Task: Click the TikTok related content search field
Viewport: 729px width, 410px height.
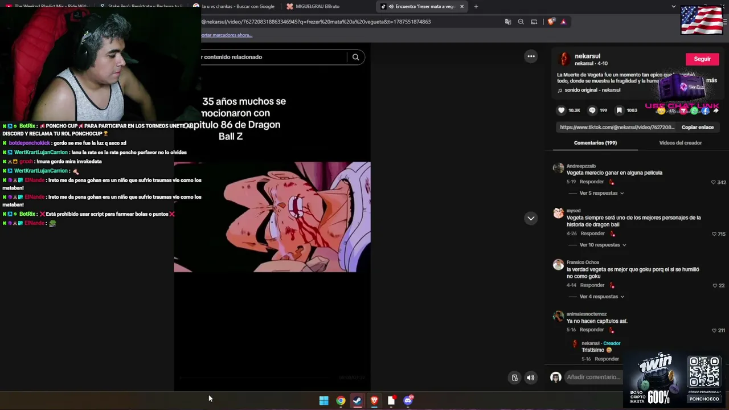Action: (273, 57)
